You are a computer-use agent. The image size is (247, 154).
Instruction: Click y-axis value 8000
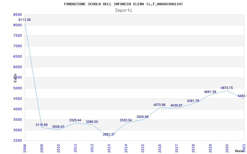coord(17,25)
